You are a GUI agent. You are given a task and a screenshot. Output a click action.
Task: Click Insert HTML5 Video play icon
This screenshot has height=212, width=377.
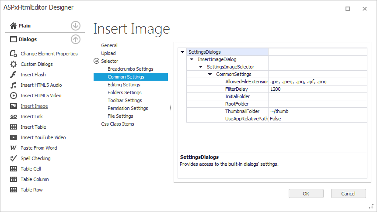14,96
